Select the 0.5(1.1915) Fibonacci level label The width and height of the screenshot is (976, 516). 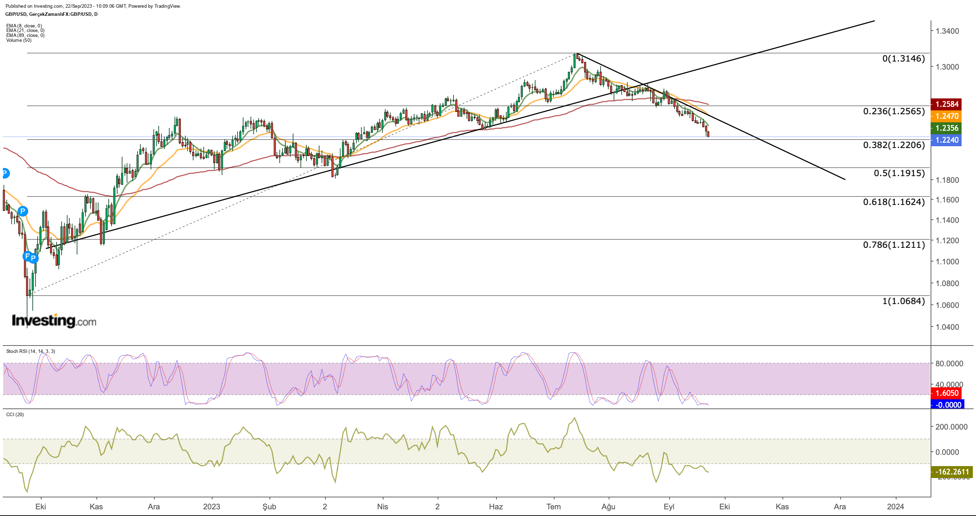pos(899,173)
